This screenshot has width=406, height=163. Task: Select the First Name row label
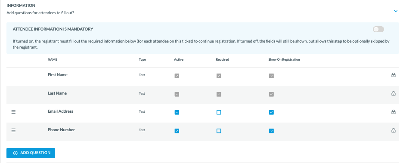click(58, 75)
